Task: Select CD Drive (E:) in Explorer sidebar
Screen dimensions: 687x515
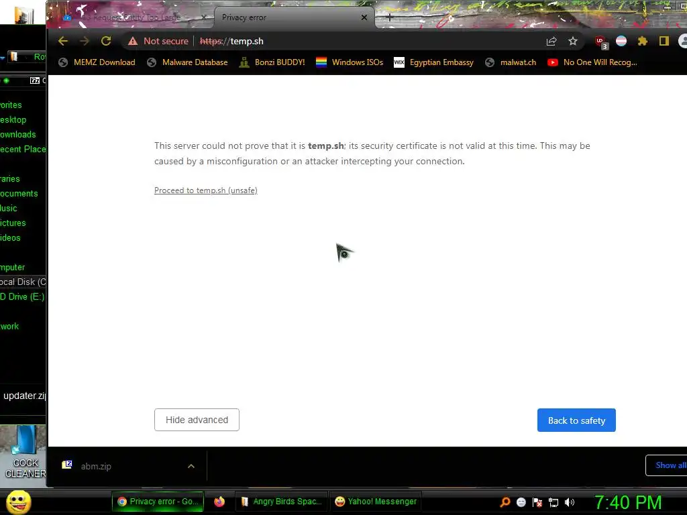Action: click(22, 297)
